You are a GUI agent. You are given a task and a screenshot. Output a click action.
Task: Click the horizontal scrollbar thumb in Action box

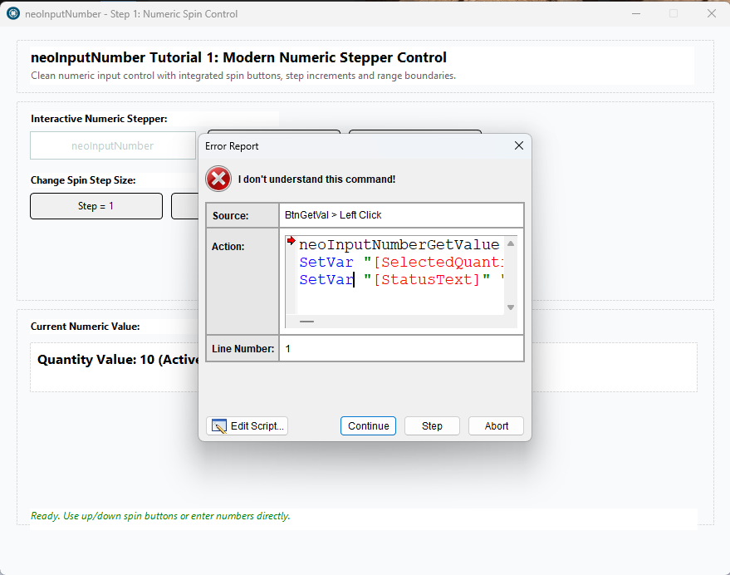306,322
